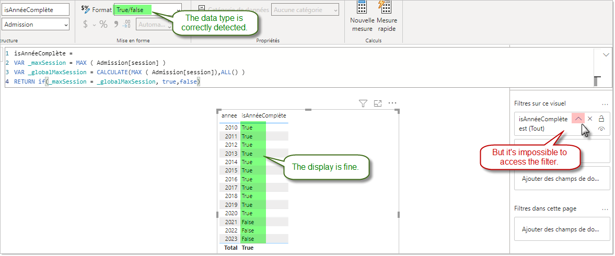Click the False value for 2021

248,222
